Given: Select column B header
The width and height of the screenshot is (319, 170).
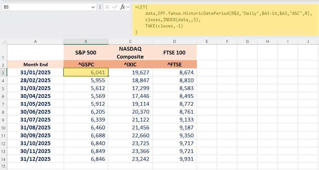Looking at the screenshot, I should click(x=86, y=42).
